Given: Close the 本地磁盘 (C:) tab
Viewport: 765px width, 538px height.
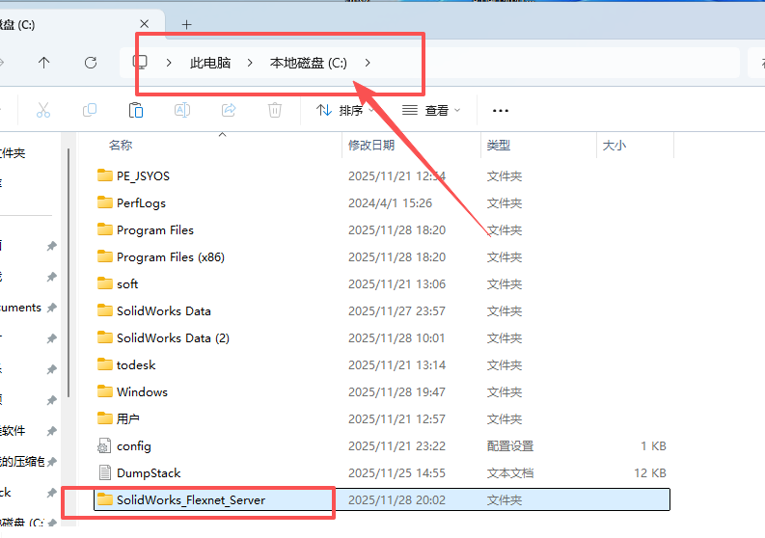Looking at the screenshot, I should pos(145,24).
